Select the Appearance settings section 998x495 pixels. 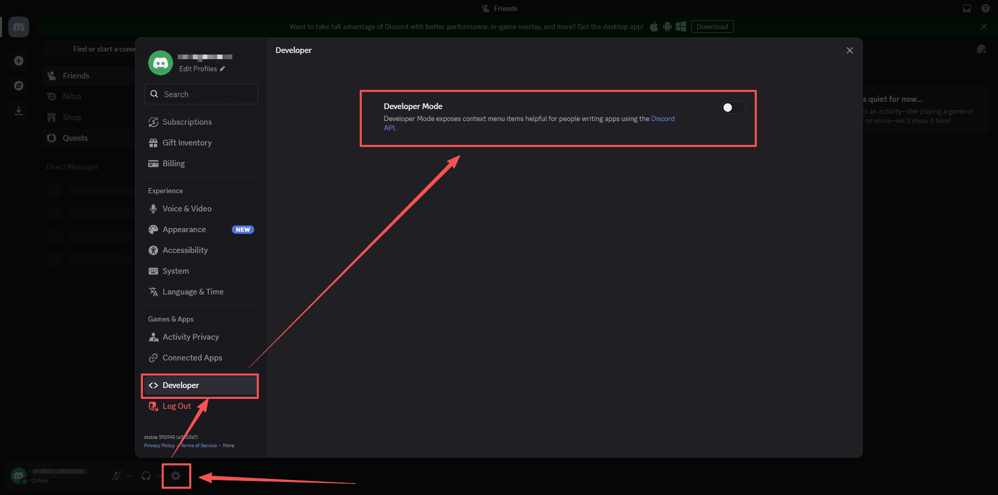tap(201, 230)
